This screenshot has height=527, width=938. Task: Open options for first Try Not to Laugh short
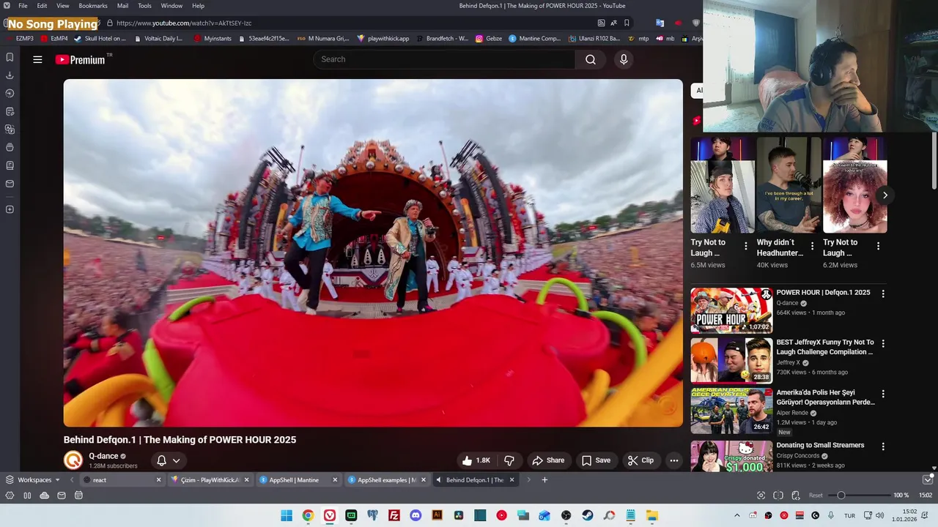pos(746,246)
